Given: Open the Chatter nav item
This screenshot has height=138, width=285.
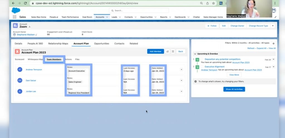Looking at the screenshot, I should pyautogui.click(x=196, y=17).
